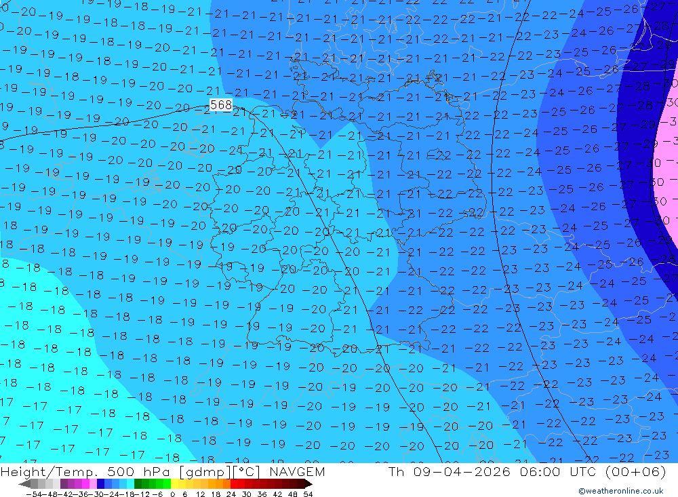Click the '0' legend scale label

click(x=172, y=494)
